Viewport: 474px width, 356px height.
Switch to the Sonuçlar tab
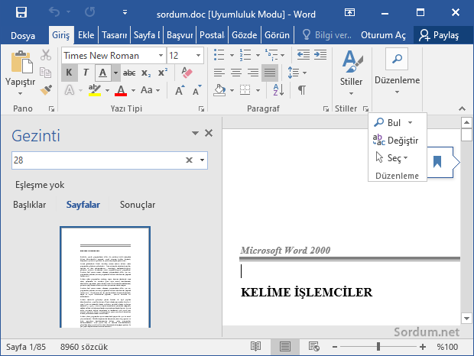pos(138,205)
